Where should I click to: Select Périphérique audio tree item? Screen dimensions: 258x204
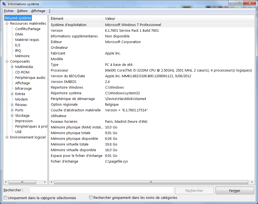(30, 78)
